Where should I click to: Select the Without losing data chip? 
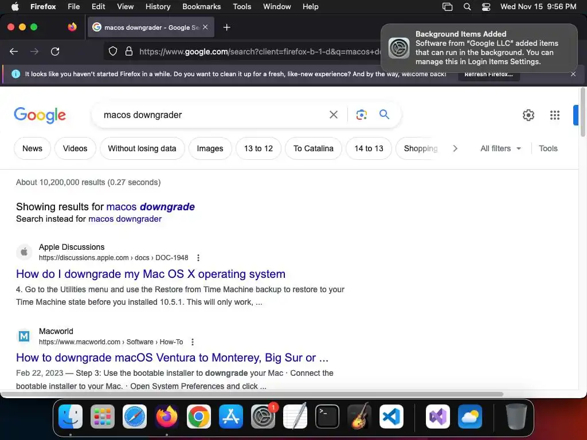(x=142, y=148)
